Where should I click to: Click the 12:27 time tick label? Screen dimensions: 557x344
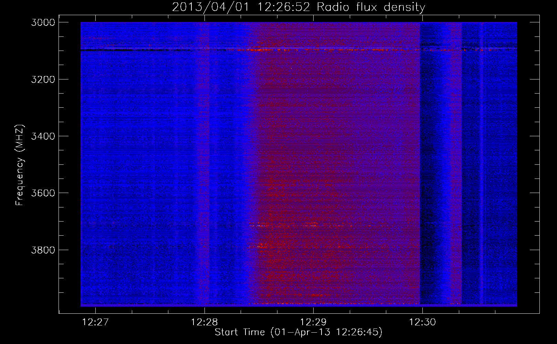[x=95, y=322]
